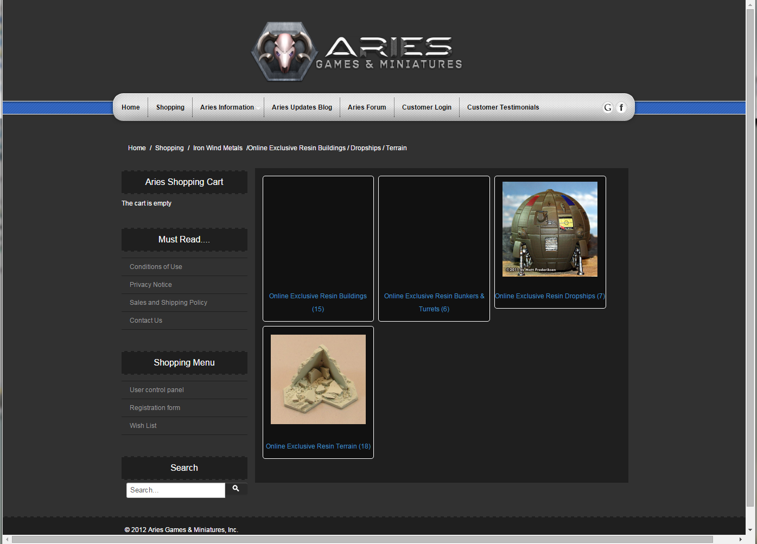Open the Google social icon

click(x=608, y=107)
